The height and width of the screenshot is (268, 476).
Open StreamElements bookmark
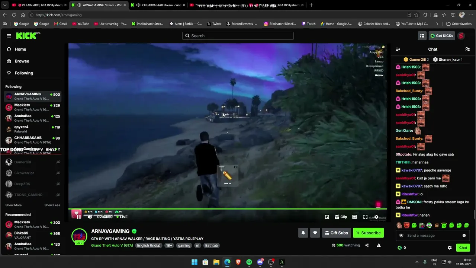(242, 24)
